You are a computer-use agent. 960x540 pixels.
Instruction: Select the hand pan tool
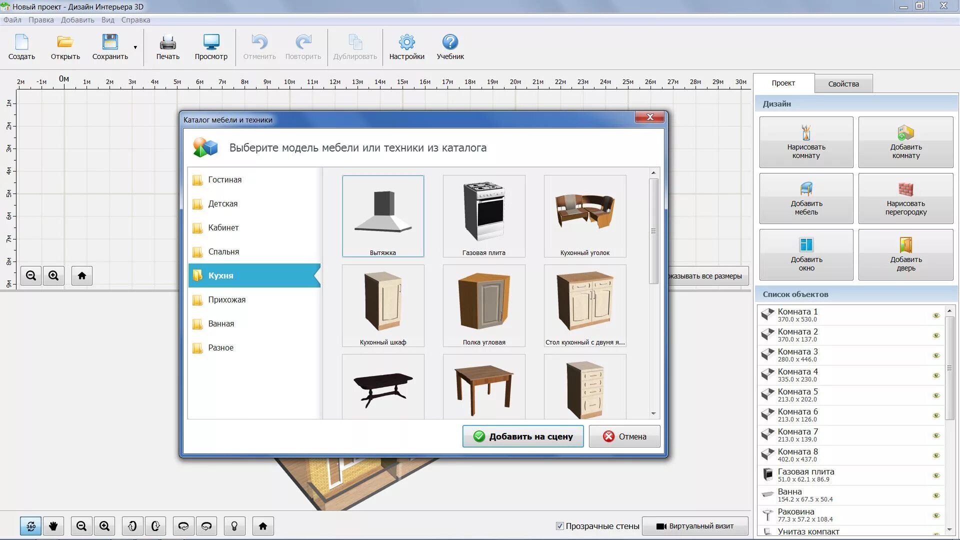pyautogui.click(x=53, y=526)
